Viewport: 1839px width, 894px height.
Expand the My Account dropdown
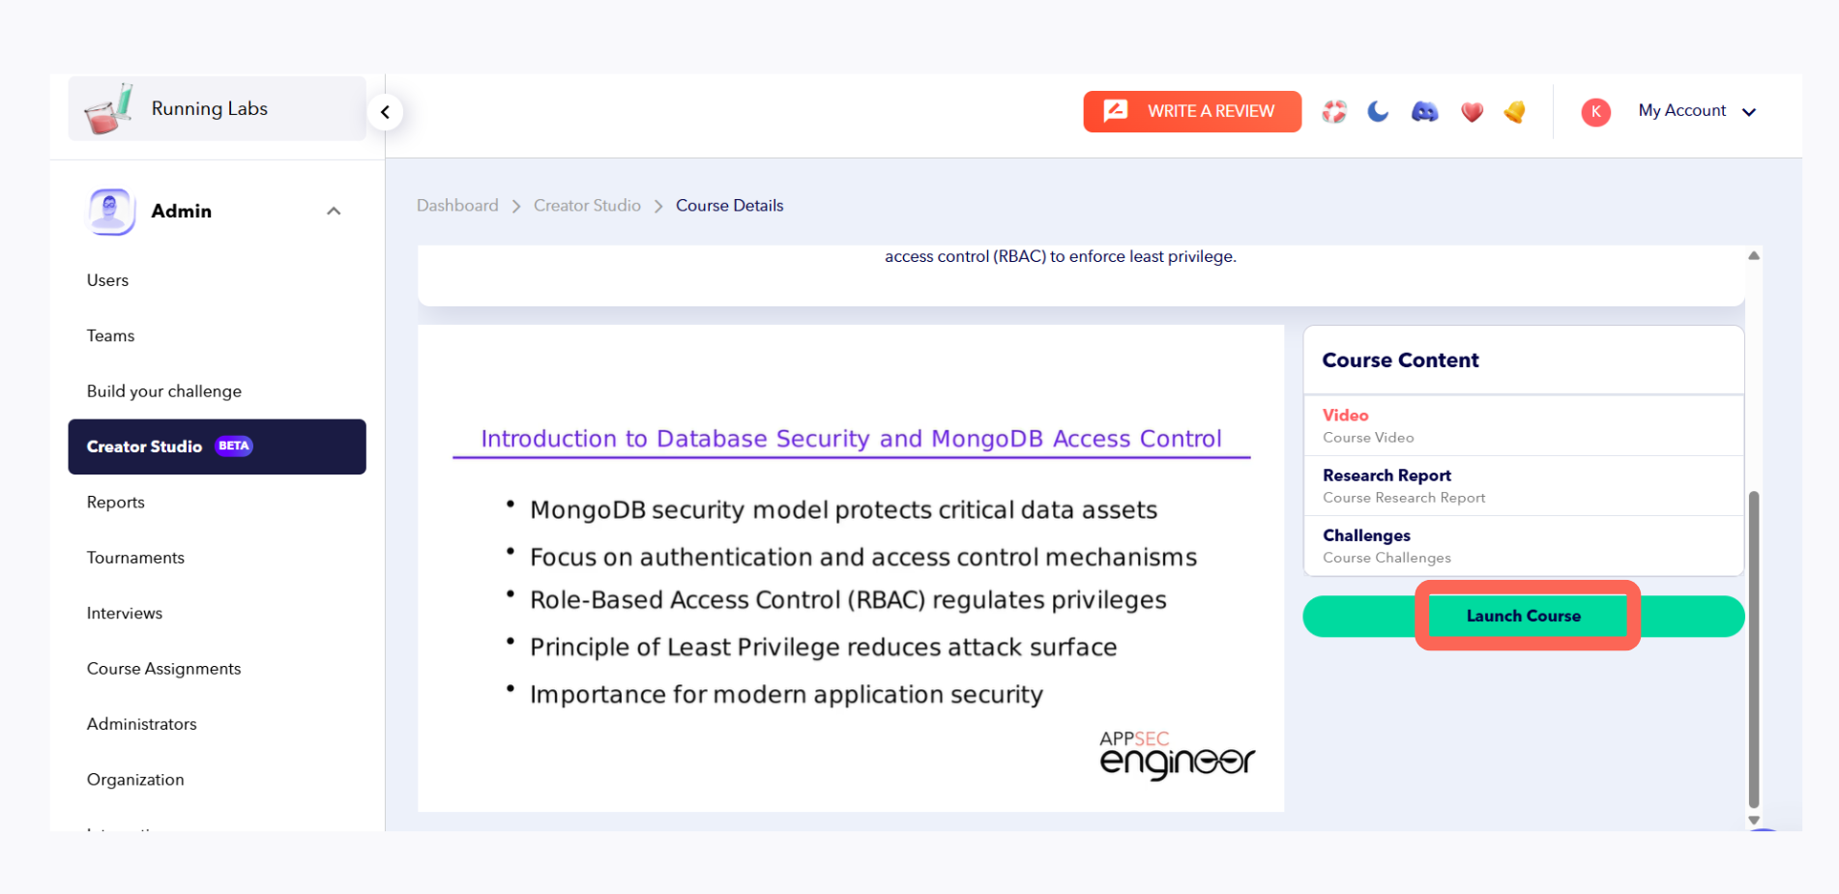1697,110
